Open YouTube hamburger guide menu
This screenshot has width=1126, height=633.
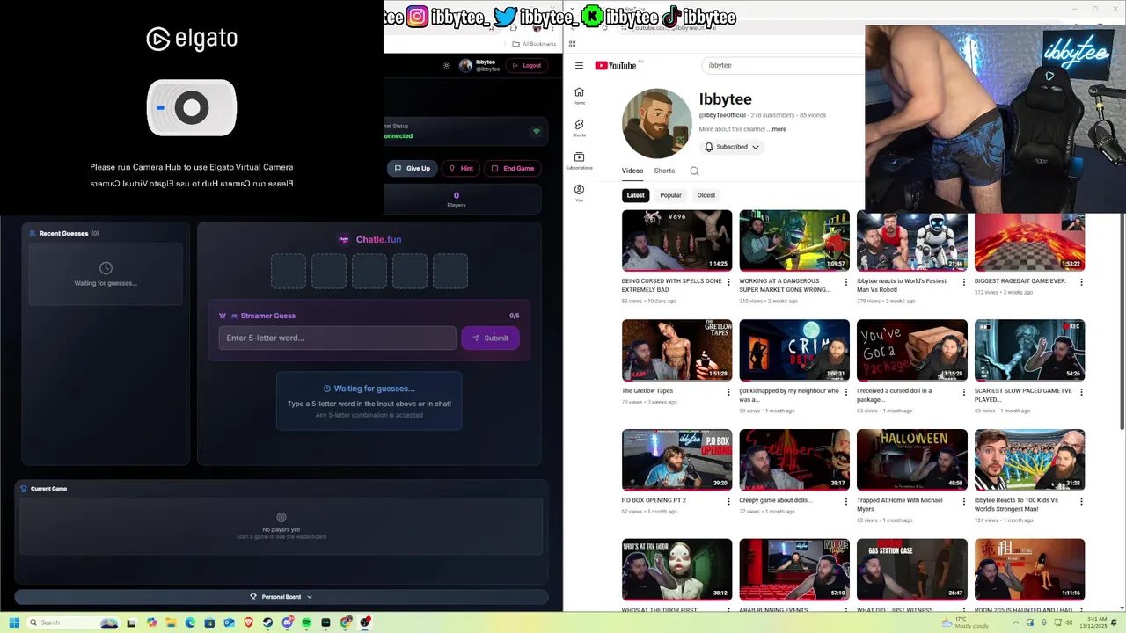[x=579, y=65]
